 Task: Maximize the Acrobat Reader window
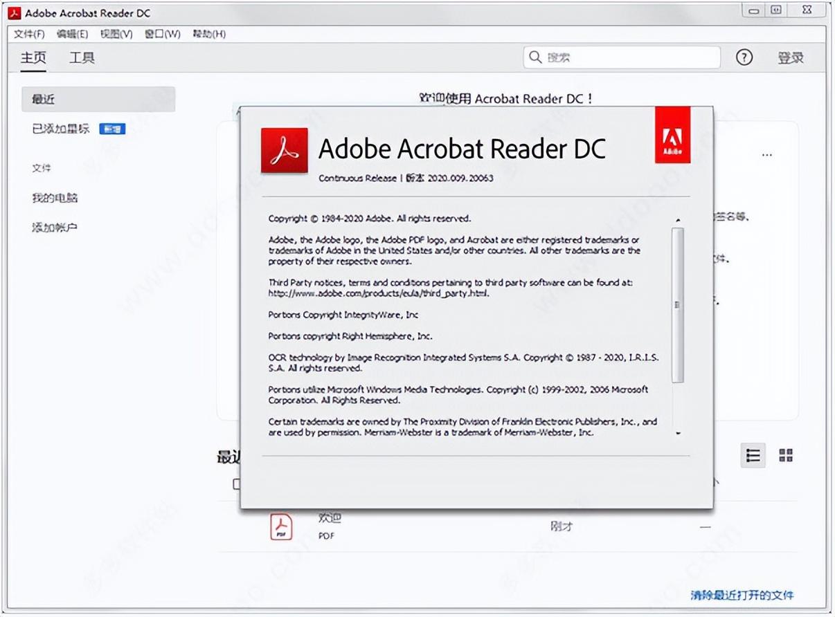[776, 10]
